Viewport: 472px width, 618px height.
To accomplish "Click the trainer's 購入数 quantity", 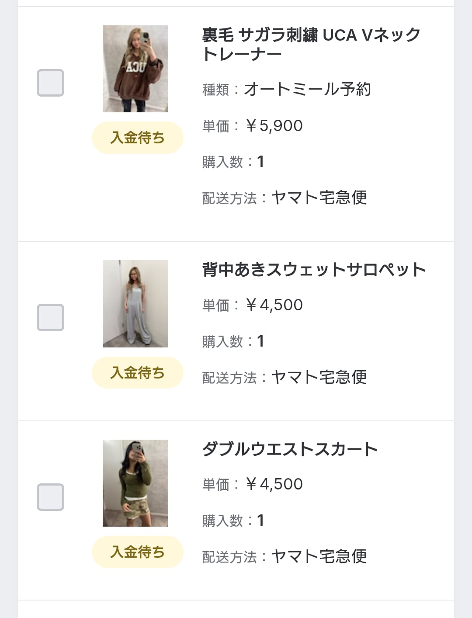I will (260, 162).
